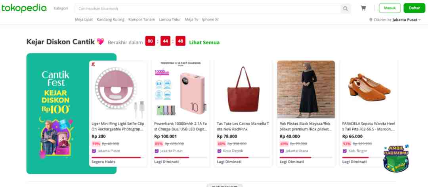Click the Ambil Hadiahmu floating gift icon

coord(396,158)
